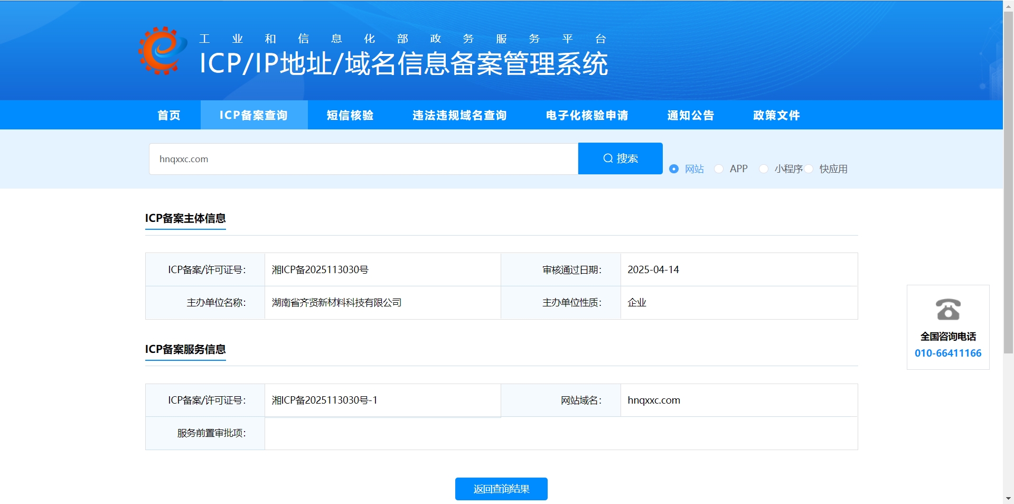
Task: Open the ICP备案查询 tab
Action: click(x=254, y=115)
